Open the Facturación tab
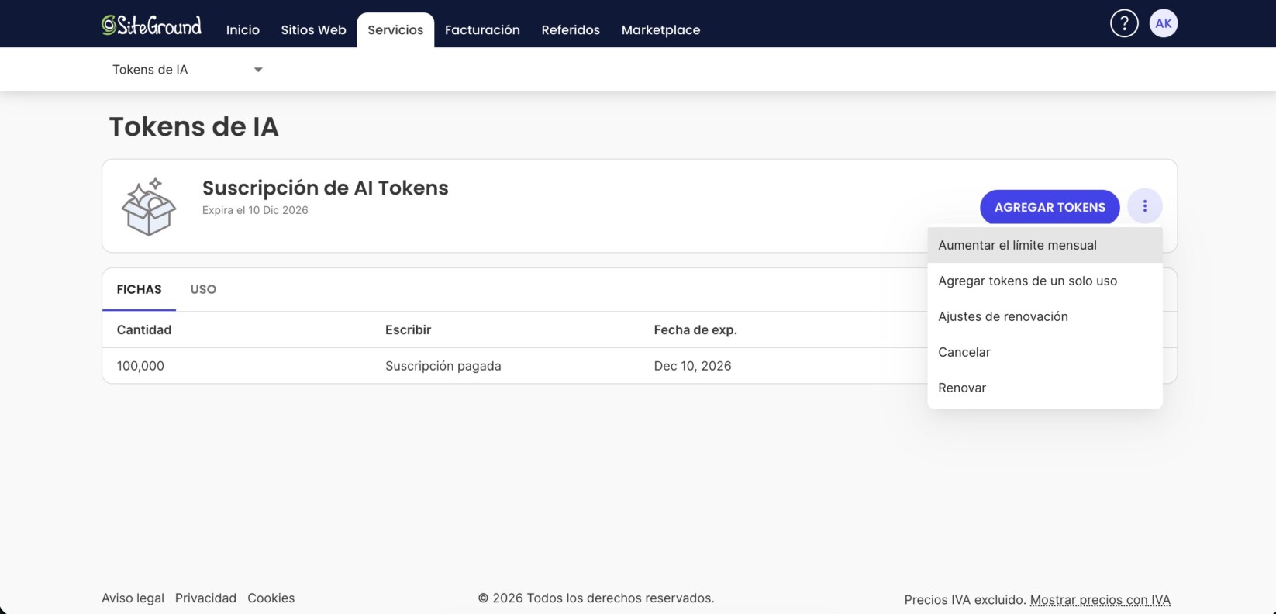 [x=482, y=29]
